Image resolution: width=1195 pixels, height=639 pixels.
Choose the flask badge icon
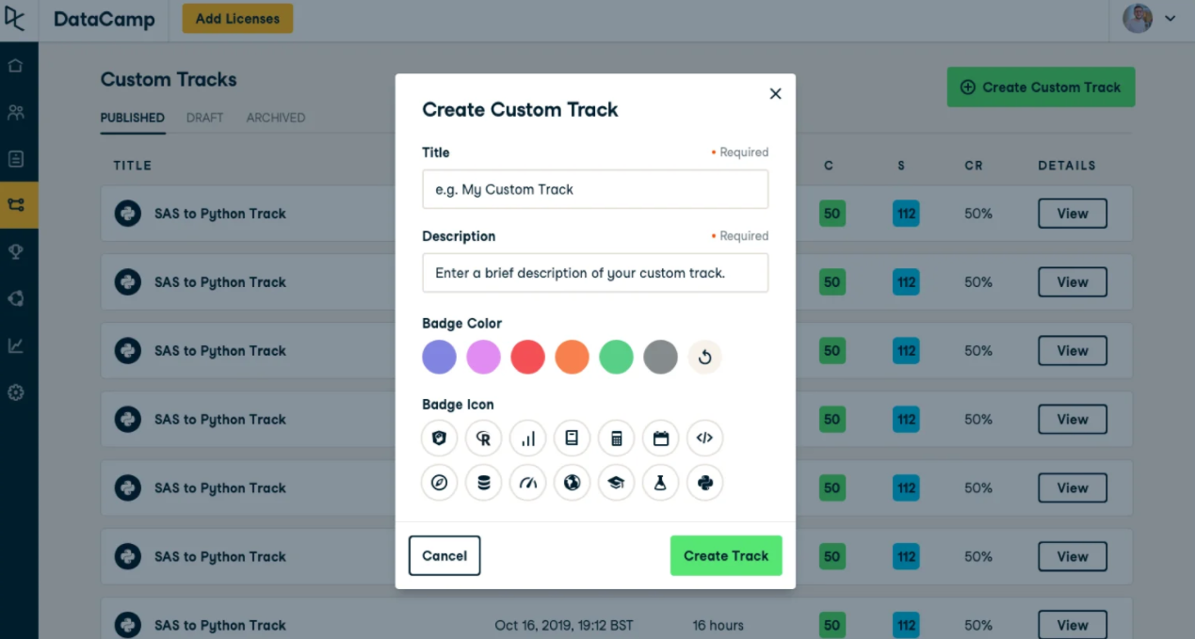(x=660, y=482)
